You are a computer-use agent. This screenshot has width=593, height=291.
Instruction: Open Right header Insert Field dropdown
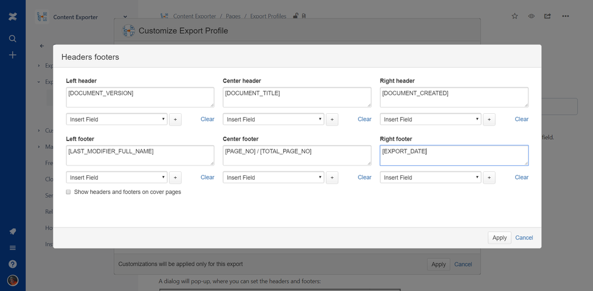pyautogui.click(x=430, y=119)
